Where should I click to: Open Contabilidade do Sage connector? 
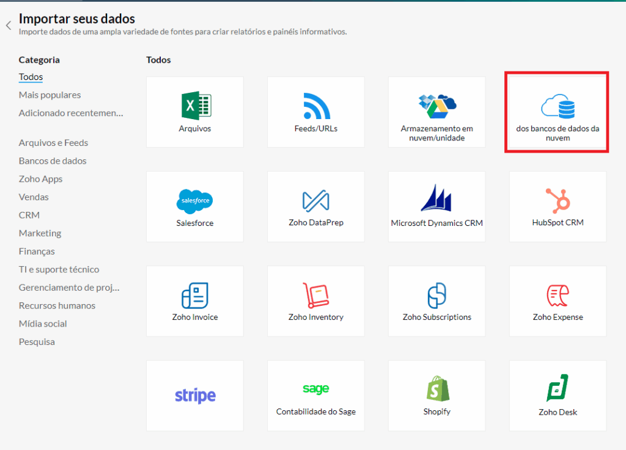coord(316,396)
